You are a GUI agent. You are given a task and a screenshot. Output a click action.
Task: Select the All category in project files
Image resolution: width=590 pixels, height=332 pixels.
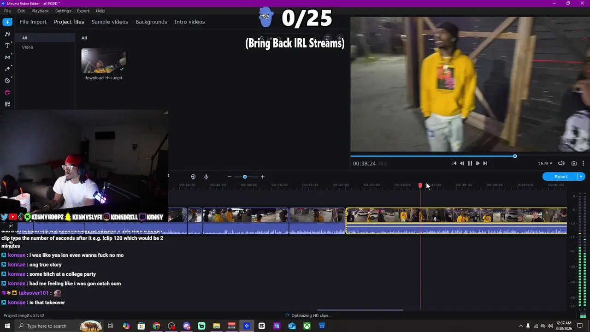pyautogui.click(x=45, y=38)
